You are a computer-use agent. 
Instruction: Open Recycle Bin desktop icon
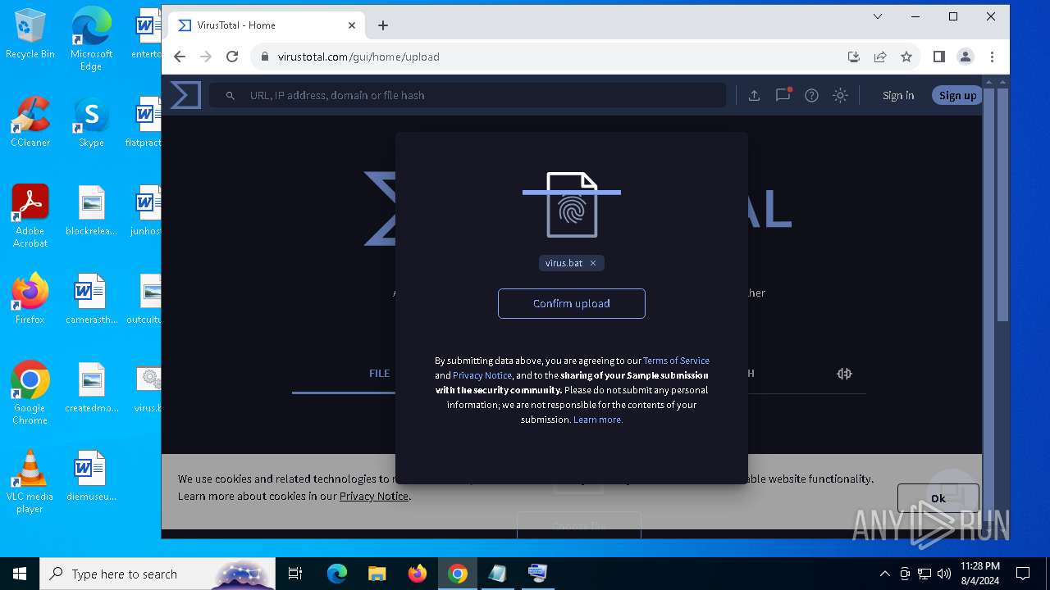pyautogui.click(x=30, y=34)
